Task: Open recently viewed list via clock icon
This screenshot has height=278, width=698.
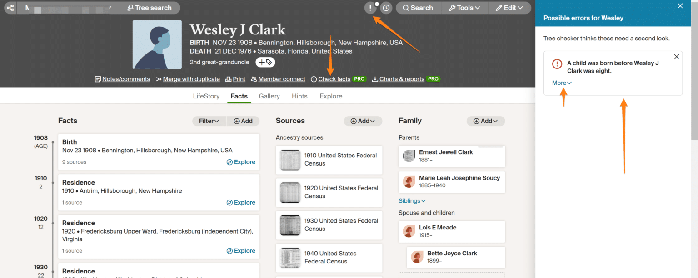Action: click(x=385, y=8)
